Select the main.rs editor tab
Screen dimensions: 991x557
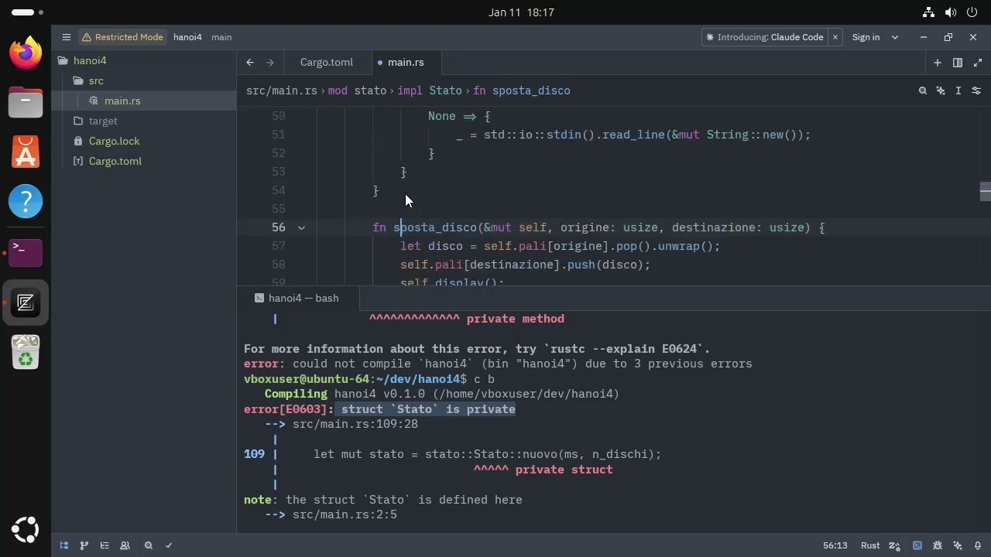(406, 63)
